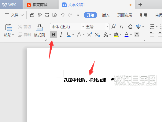The image size is (162, 122).
Task: Click the Bullet list icon
Action: pos(152,27)
